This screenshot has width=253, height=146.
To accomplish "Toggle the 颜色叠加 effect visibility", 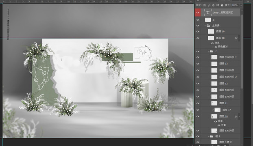I will point(216,47).
